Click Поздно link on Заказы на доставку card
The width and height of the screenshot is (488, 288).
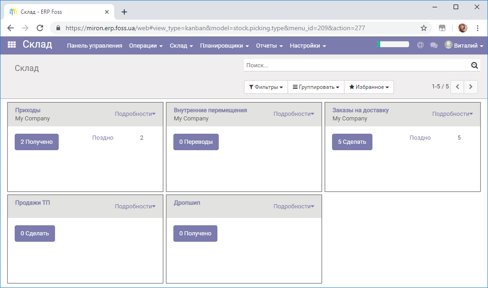click(420, 138)
